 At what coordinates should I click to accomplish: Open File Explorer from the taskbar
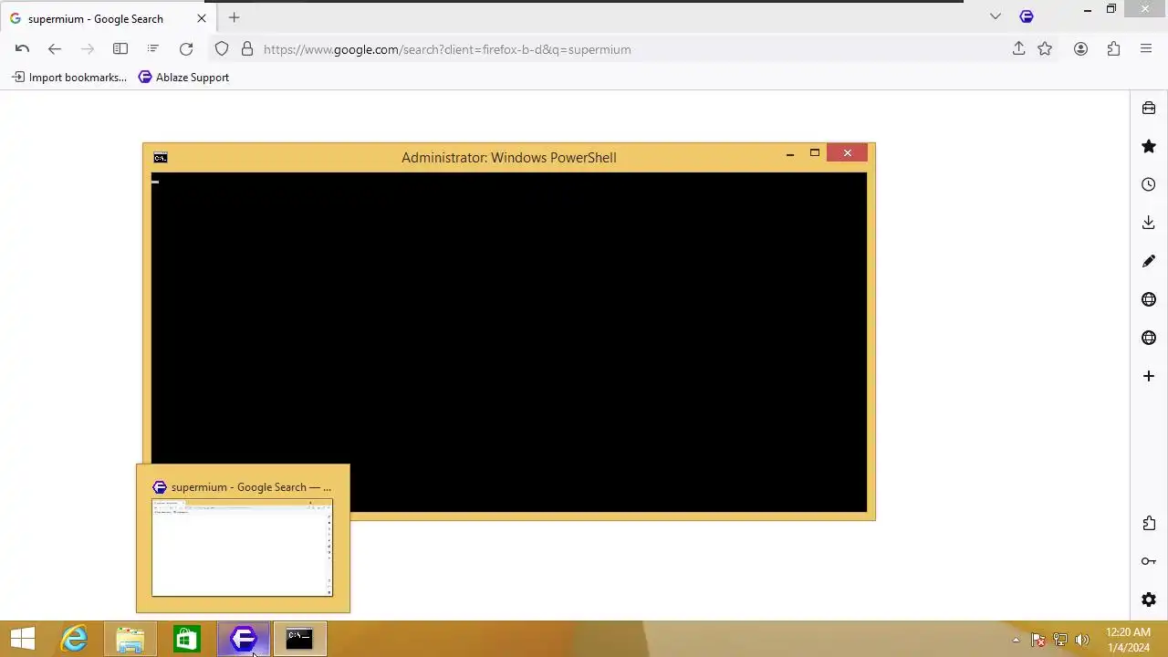130,639
